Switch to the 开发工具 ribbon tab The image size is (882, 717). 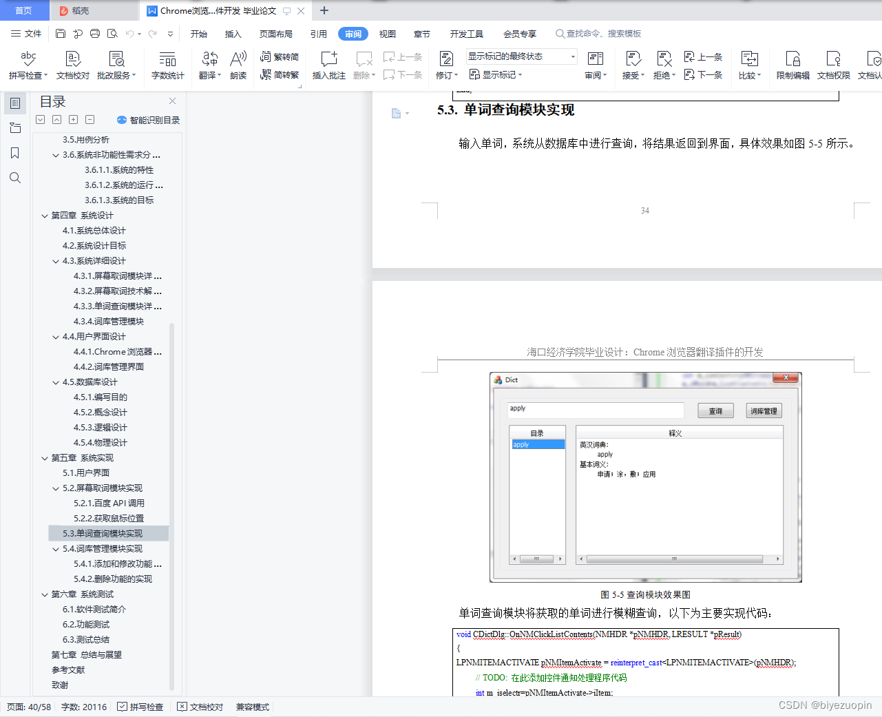[x=467, y=34]
